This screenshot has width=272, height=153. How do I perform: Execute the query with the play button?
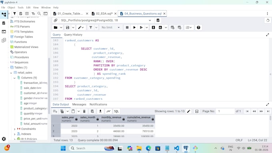[134, 28]
